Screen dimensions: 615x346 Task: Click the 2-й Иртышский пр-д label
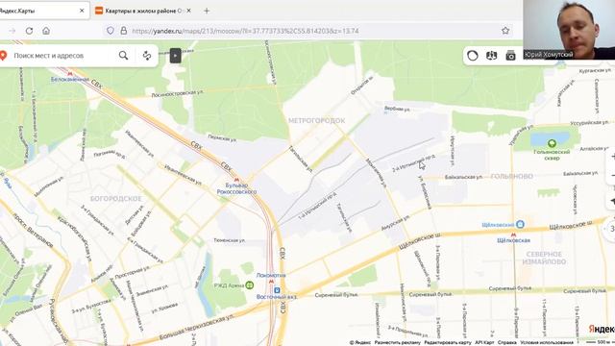(414, 162)
